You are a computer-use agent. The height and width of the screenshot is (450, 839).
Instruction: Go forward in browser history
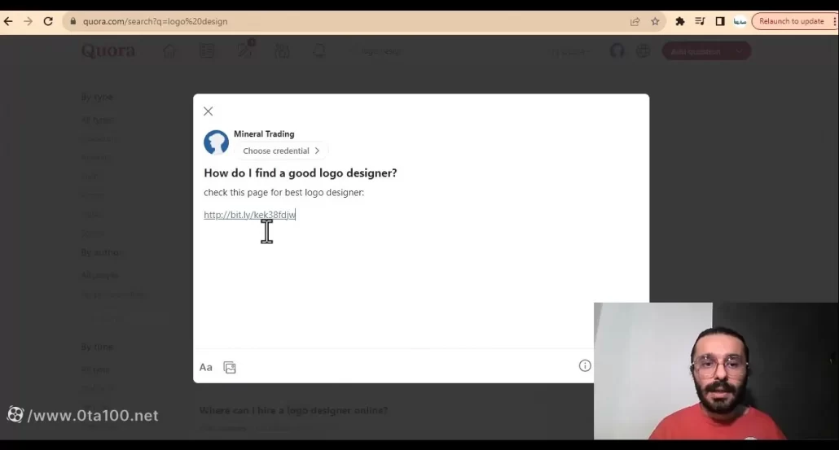[29, 21]
